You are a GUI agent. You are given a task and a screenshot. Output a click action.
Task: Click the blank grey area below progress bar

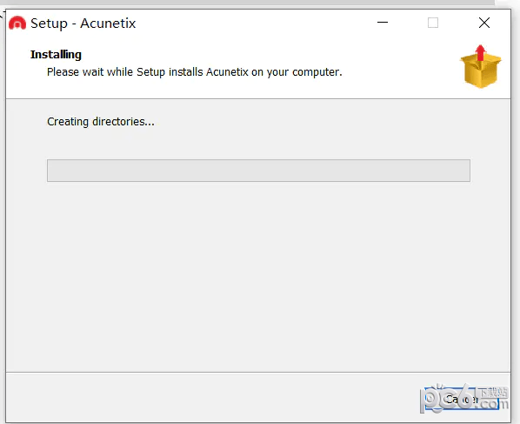258,276
